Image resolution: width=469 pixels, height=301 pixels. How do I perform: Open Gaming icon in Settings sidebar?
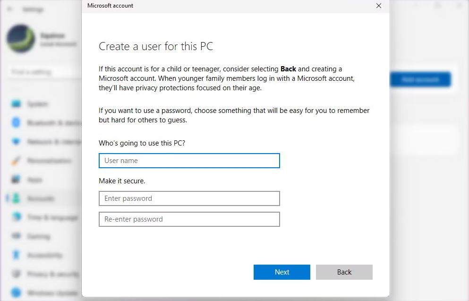(x=16, y=236)
